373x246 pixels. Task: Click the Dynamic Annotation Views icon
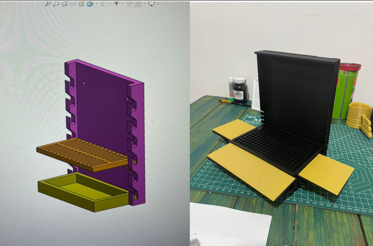coord(82,4)
